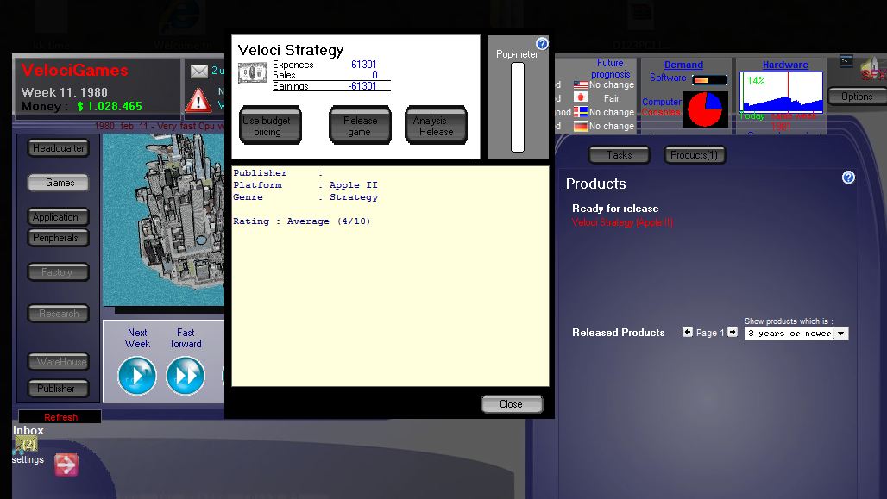
Task: Click the Next Week play icon
Action: coord(137,375)
